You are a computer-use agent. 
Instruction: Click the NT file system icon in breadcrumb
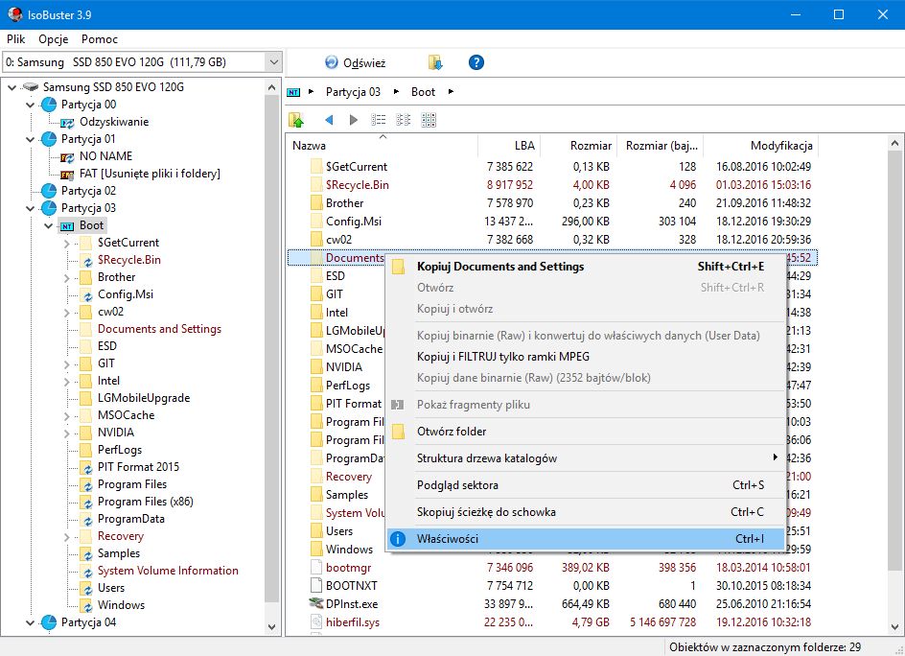click(293, 92)
